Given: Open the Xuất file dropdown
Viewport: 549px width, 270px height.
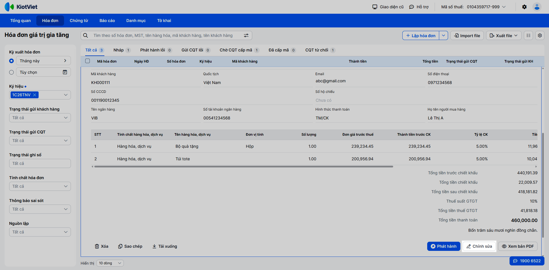Looking at the screenshot, I should pos(504,35).
